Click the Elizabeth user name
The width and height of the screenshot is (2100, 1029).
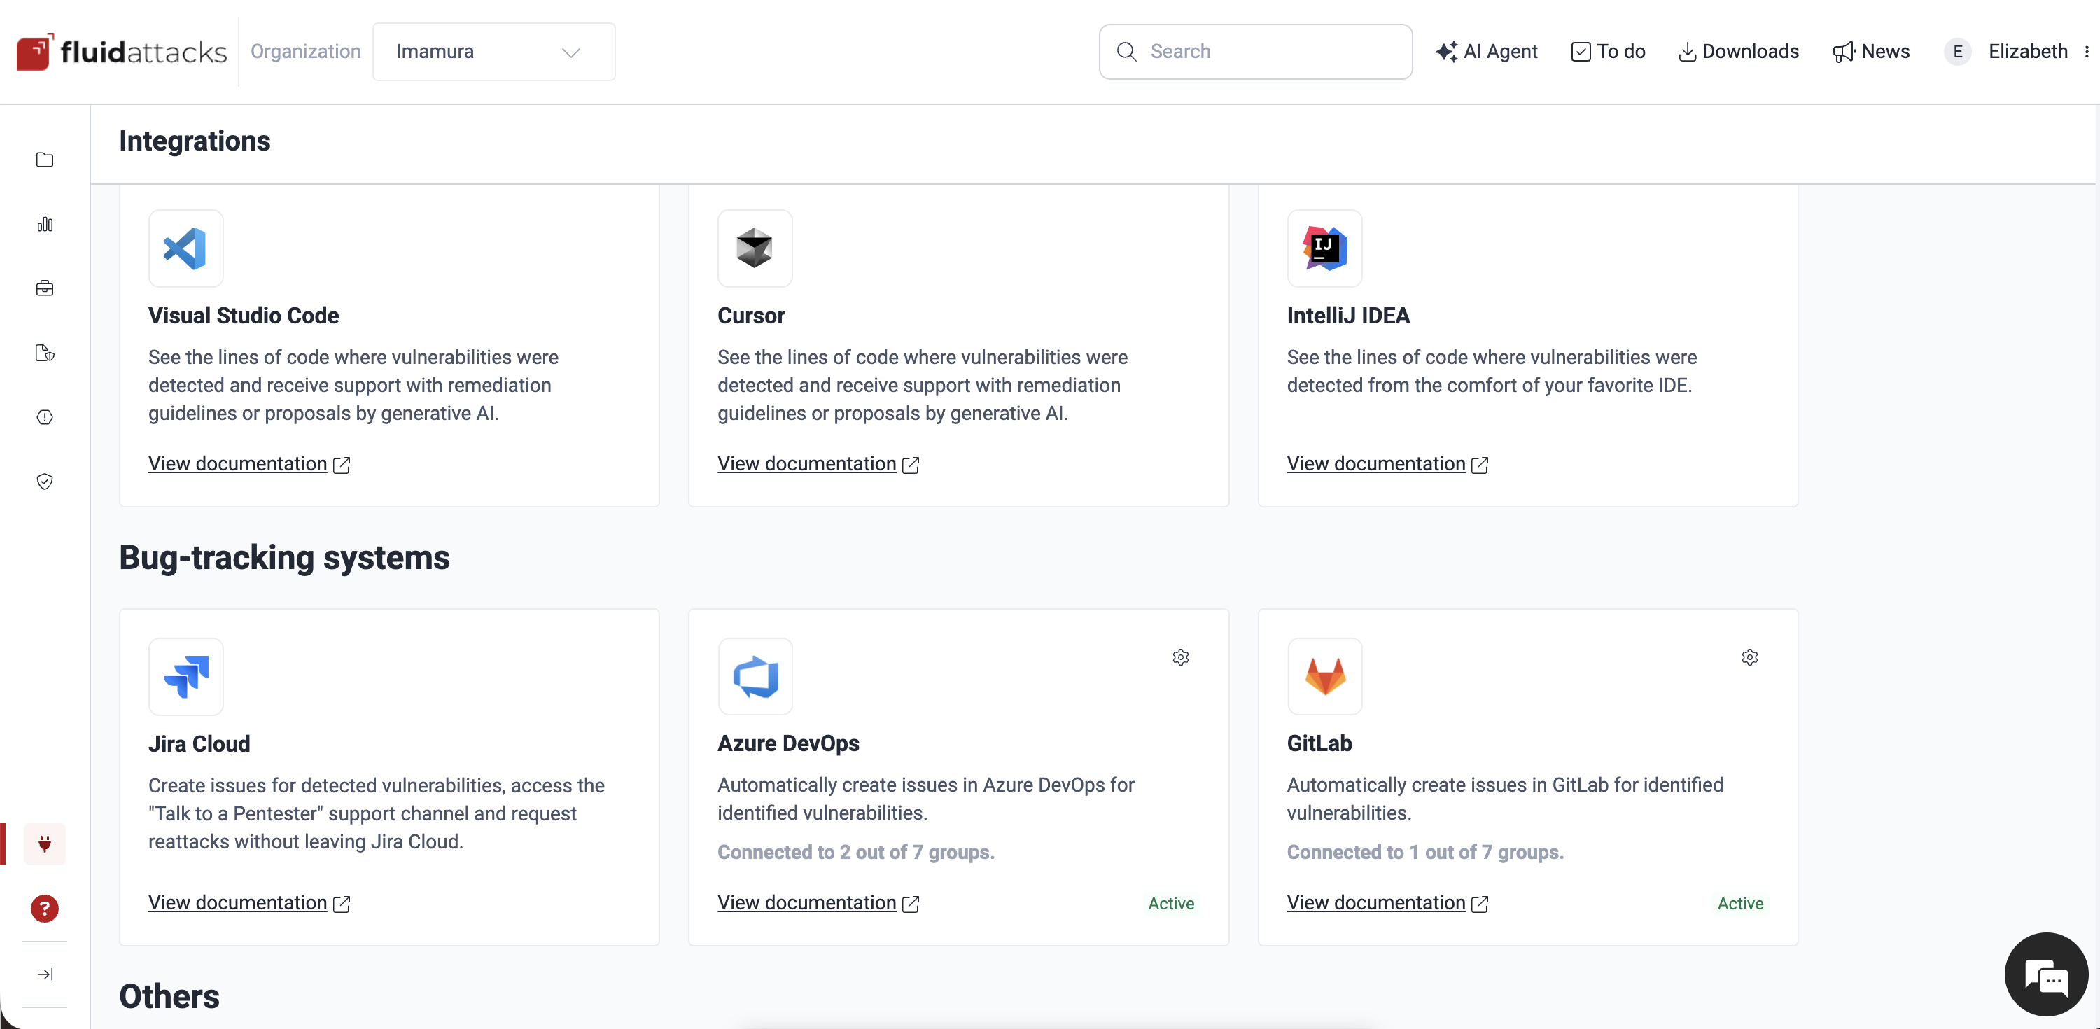[x=2027, y=51]
